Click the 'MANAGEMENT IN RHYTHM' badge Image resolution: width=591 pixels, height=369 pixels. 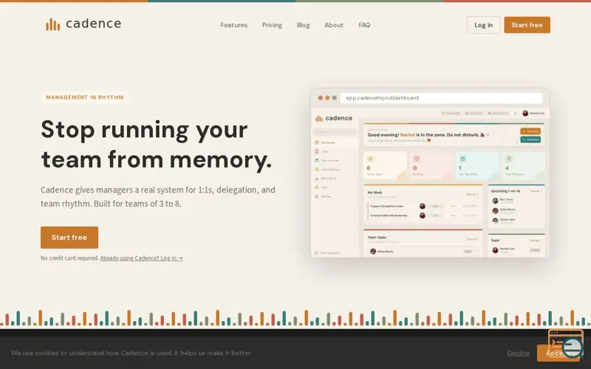(x=85, y=97)
